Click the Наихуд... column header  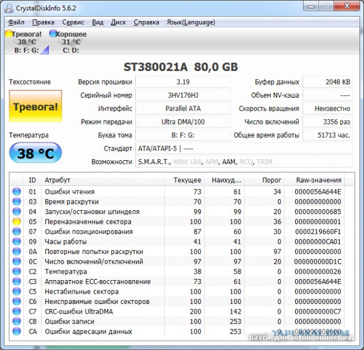click(224, 180)
